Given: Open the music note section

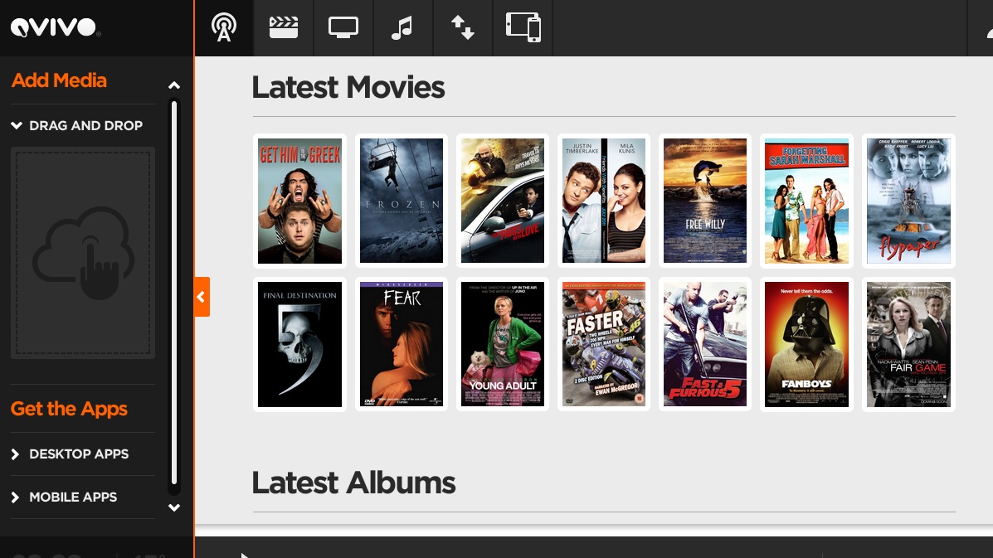Looking at the screenshot, I should click(403, 28).
